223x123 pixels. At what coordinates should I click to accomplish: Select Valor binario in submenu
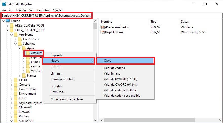[x=125, y=73]
